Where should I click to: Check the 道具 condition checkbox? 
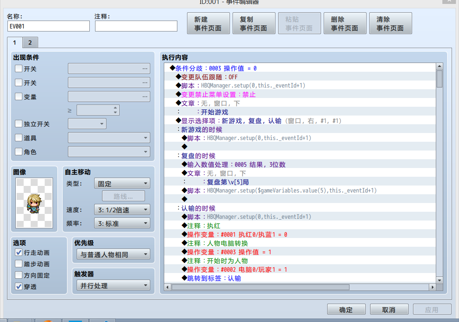(x=18, y=138)
